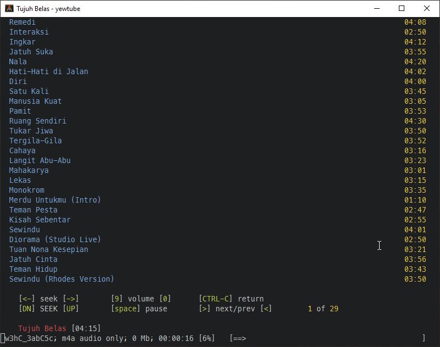Click track Merdu Untukmu (Intro)

click(55, 200)
